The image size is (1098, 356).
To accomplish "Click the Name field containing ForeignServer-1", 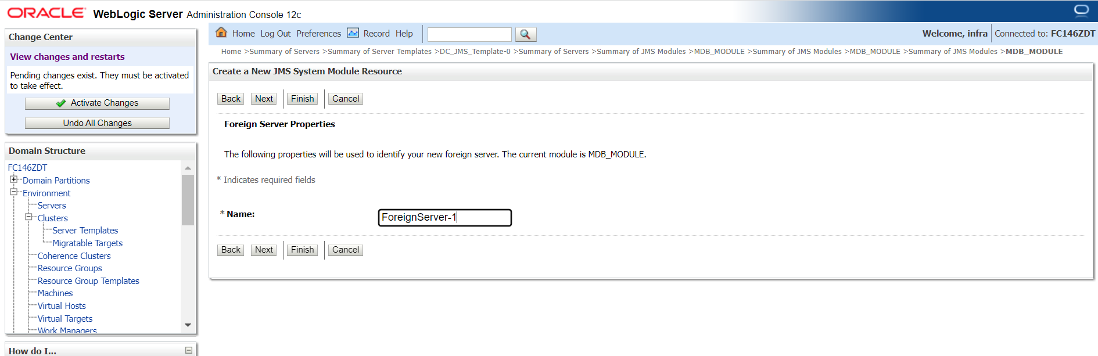I will pos(444,217).
